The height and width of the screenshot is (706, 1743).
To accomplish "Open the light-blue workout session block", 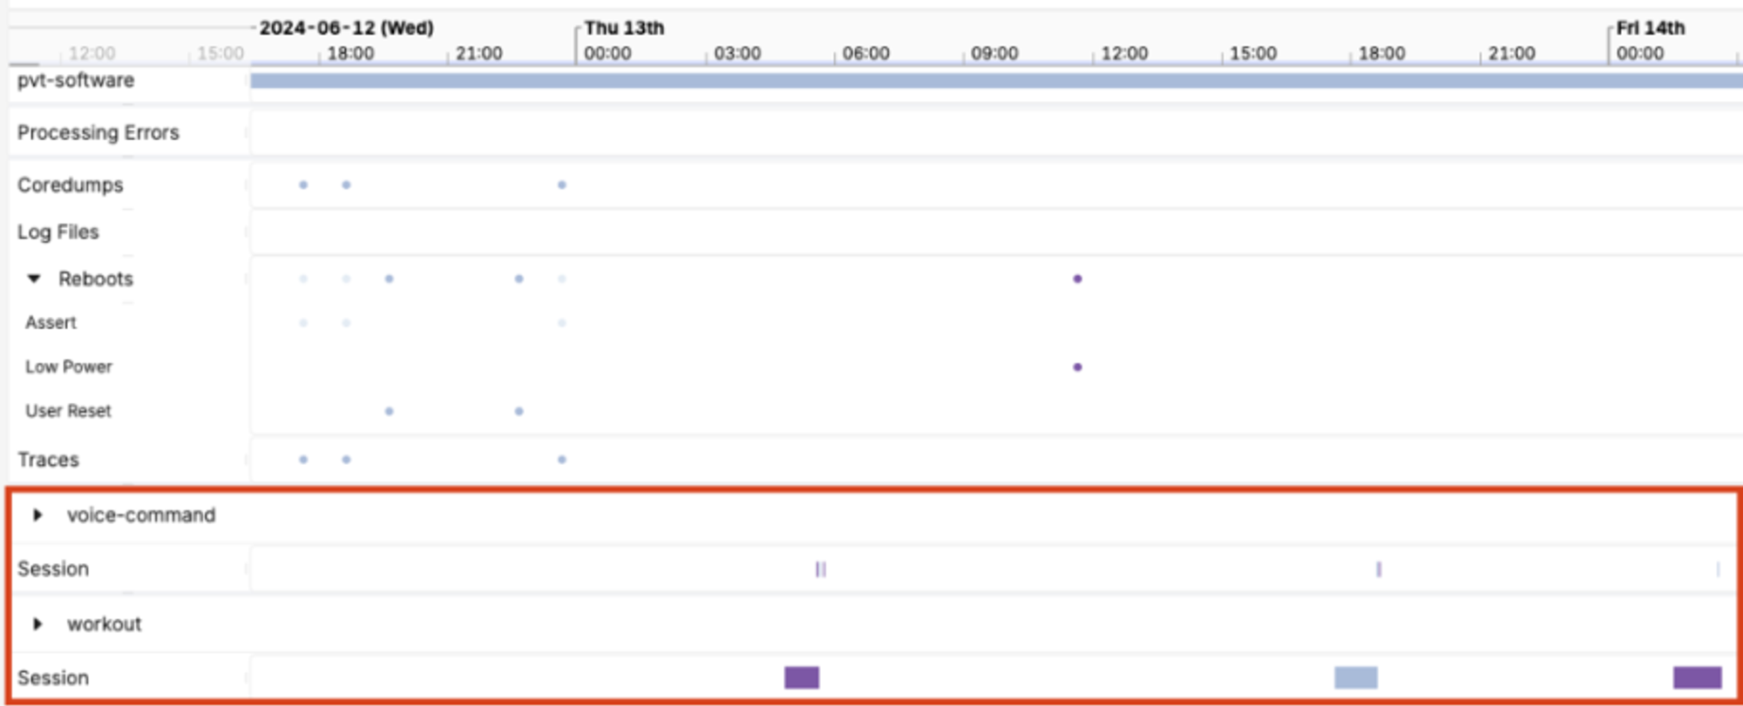I will [1355, 677].
